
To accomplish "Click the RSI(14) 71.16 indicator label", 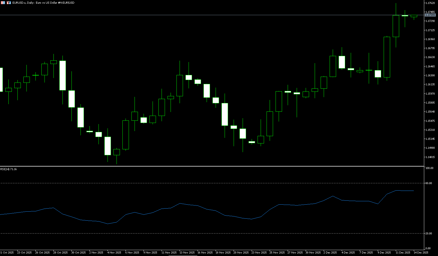I will (x=8, y=169).
